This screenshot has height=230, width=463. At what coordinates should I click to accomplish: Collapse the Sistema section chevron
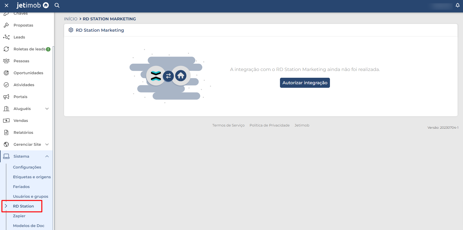coord(47,156)
